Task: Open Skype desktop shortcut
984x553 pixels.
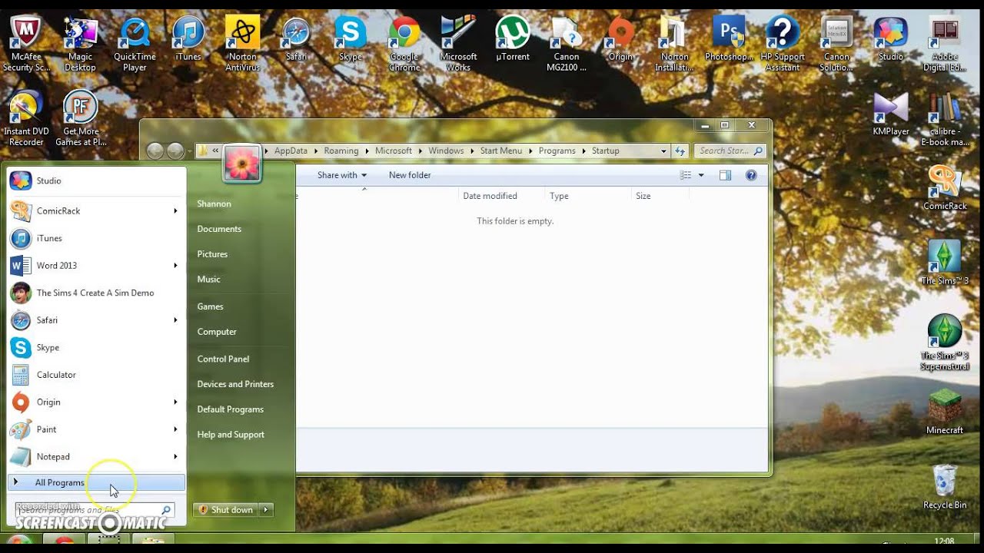Action: click(x=350, y=39)
